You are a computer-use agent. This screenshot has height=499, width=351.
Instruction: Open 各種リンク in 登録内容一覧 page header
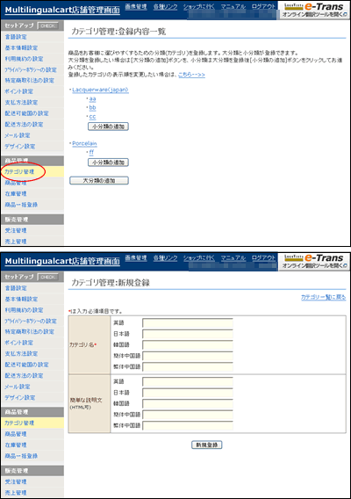pos(165,6)
